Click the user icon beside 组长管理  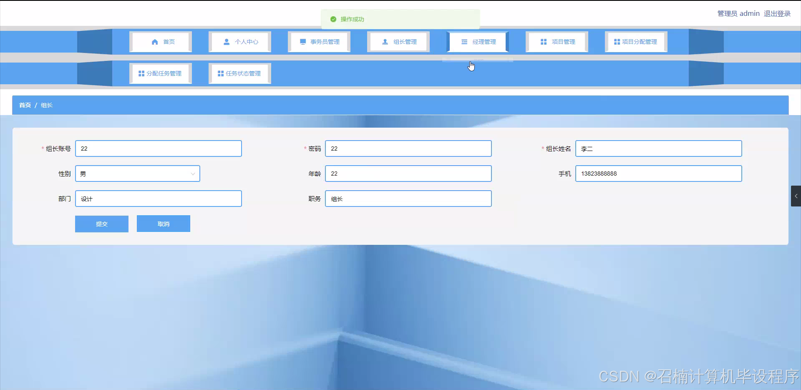tap(385, 42)
